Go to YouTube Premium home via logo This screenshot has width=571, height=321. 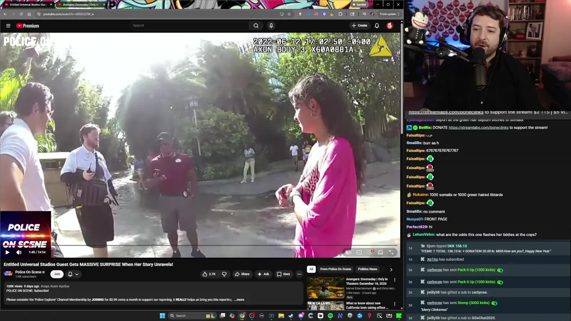[28, 26]
